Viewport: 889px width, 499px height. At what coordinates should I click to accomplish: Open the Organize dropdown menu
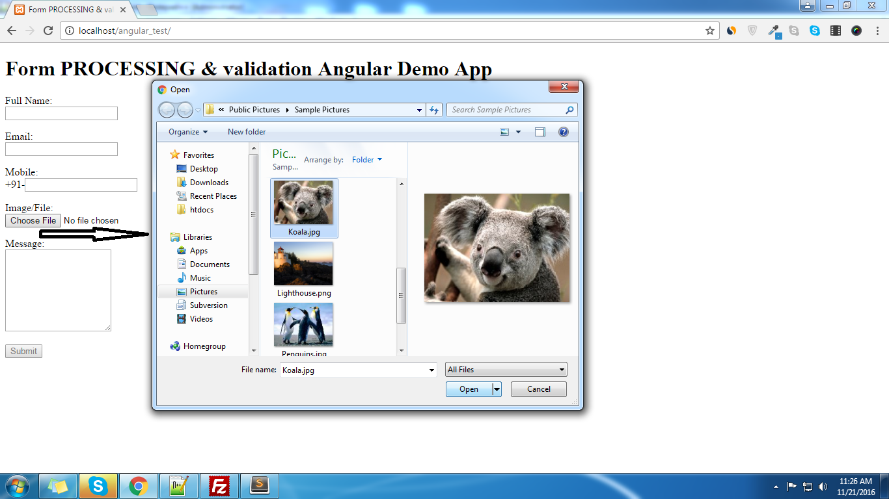click(x=186, y=131)
